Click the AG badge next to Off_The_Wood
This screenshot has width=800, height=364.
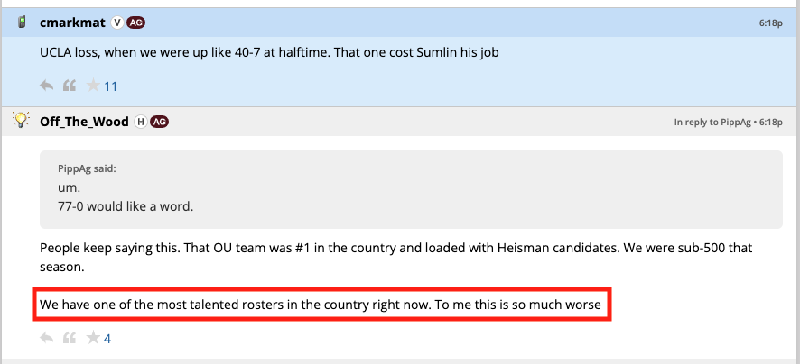[159, 122]
